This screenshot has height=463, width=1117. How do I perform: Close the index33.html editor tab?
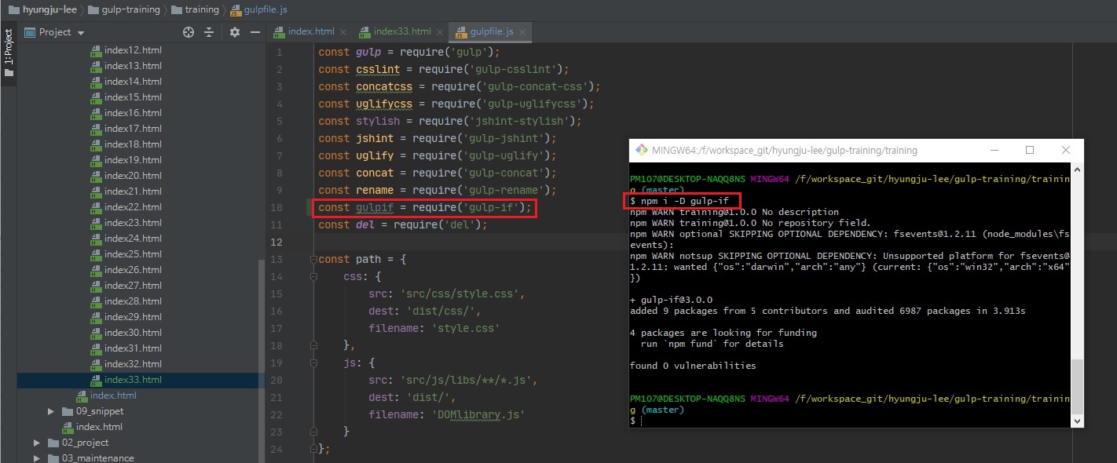[441, 32]
